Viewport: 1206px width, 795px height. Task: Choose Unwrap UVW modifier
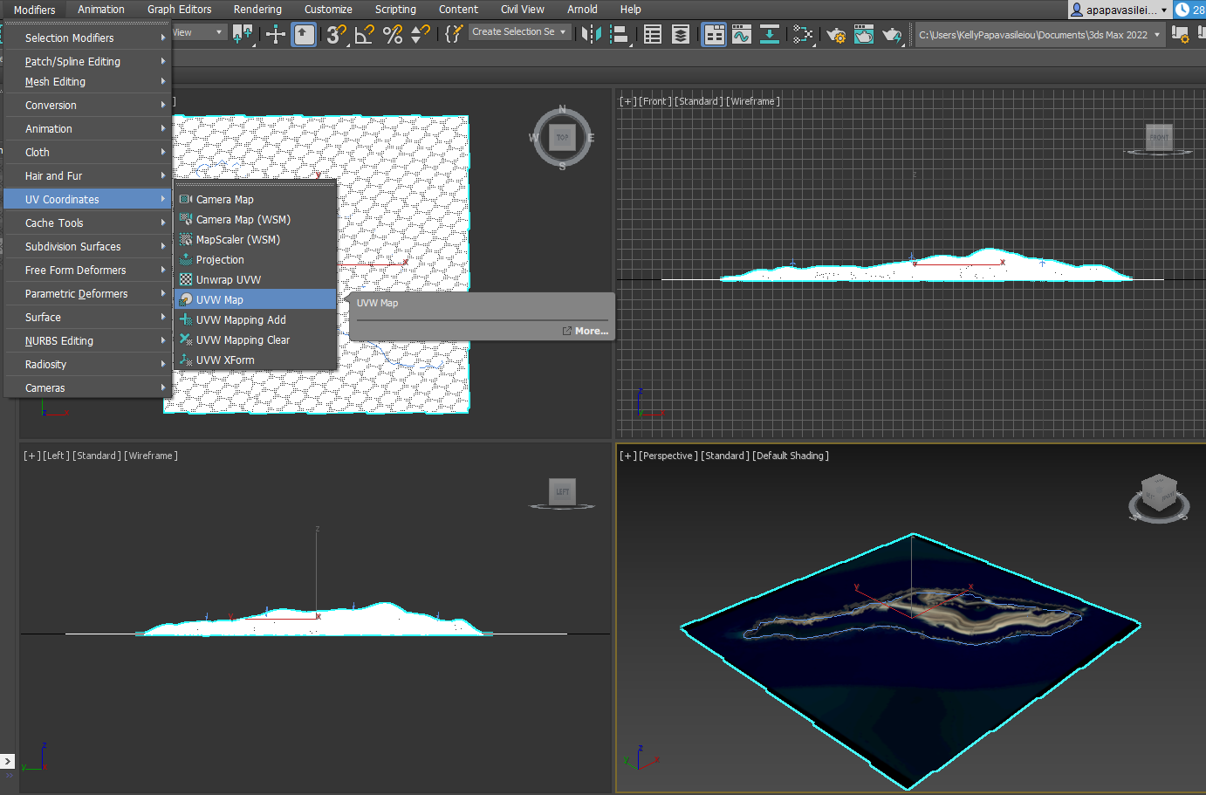click(x=228, y=279)
